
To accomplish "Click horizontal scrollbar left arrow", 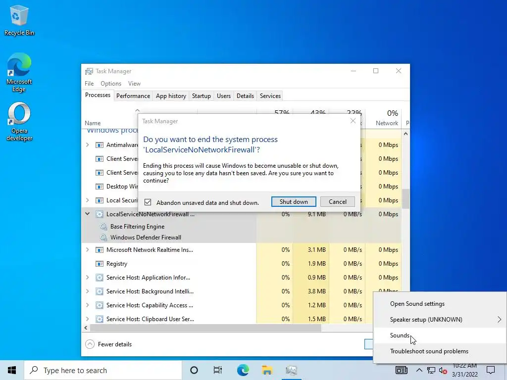I will pyautogui.click(x=86, y=328).
